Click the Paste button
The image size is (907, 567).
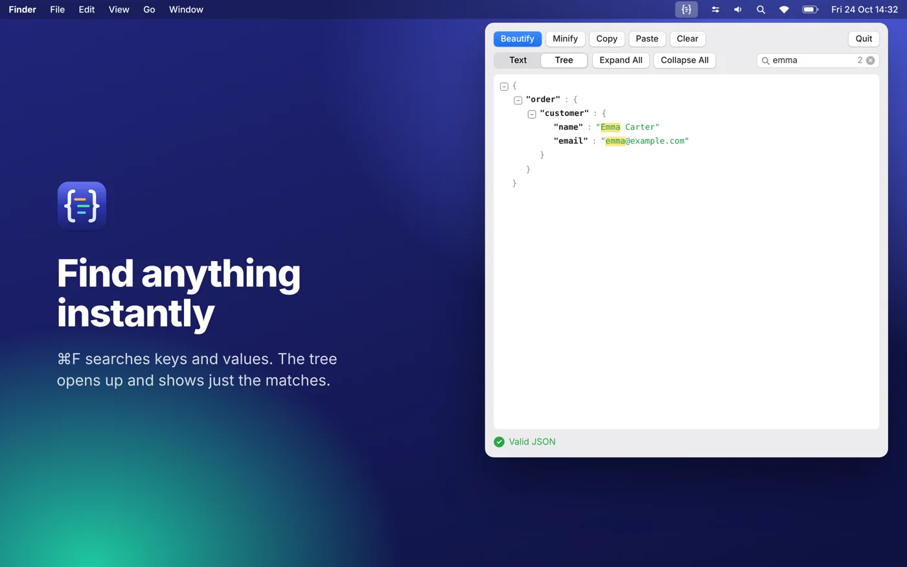[647, 39]
